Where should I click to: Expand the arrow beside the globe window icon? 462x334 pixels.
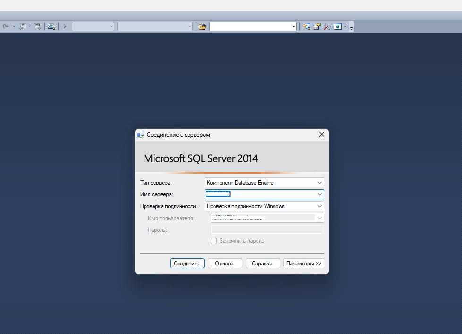(x=345, y=26)
